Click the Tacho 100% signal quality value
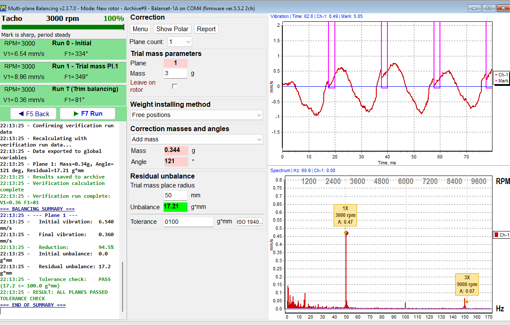Image resolution: width=510 pixels, height=325 pixels. coord(114,18)
